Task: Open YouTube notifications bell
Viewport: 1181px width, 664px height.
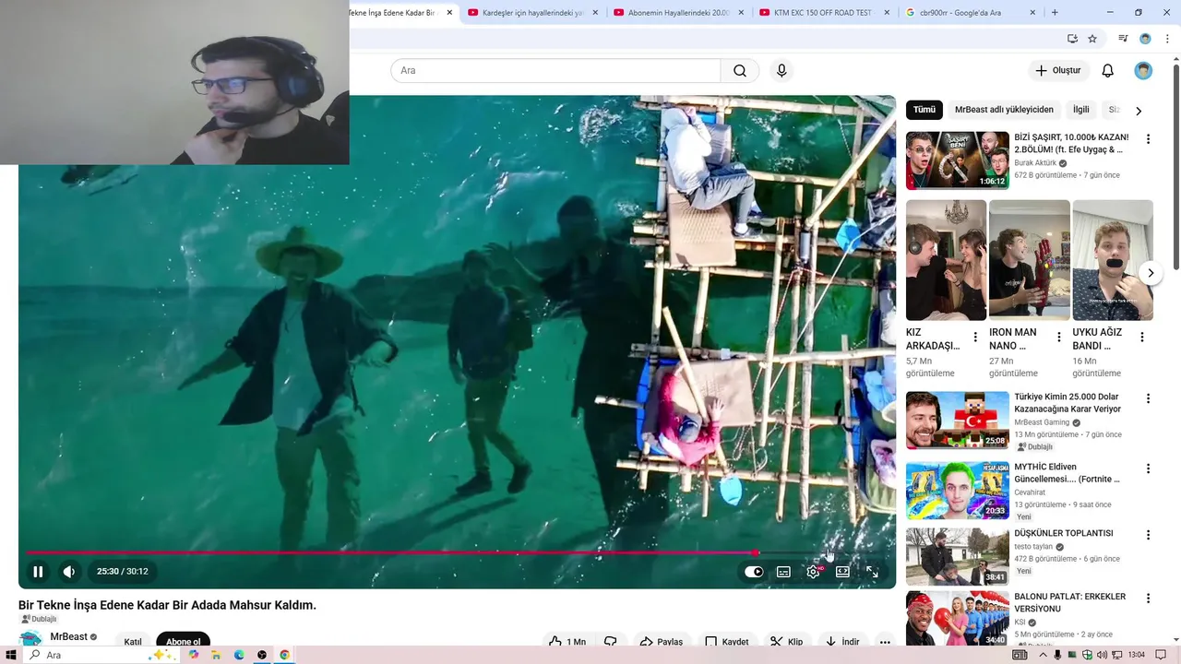Action: pos(1108,71)
